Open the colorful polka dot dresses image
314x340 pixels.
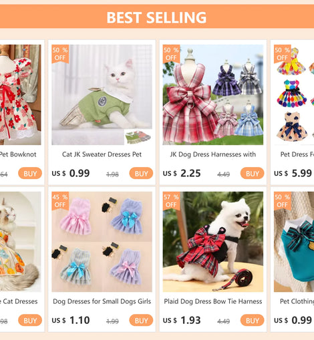coord(294,95)
